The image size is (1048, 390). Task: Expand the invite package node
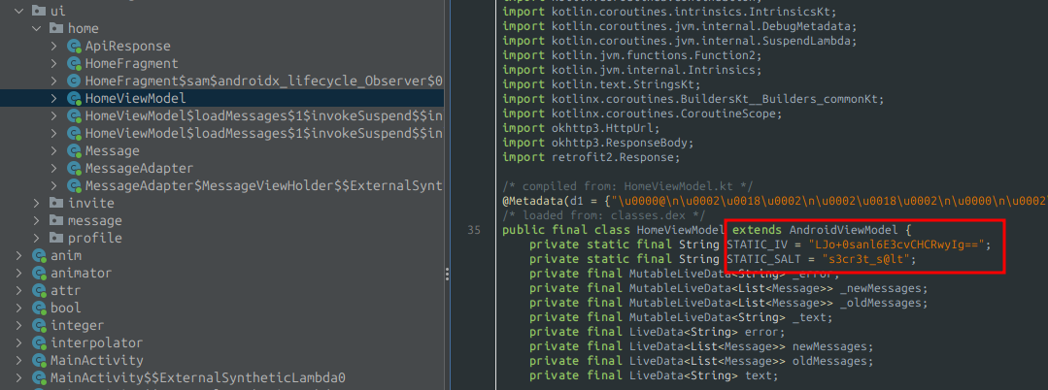36,203
